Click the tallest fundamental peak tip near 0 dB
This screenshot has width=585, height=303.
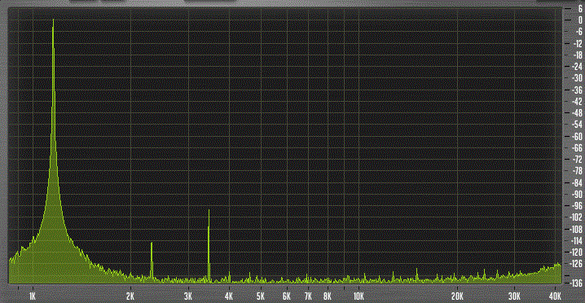(53, 20)
